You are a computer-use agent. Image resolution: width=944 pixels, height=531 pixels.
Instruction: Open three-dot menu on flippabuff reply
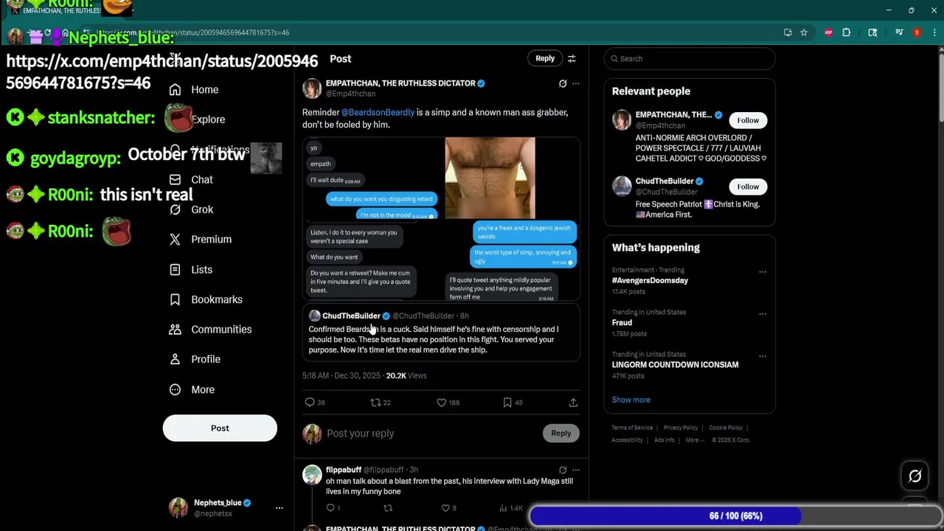point(576,470)
